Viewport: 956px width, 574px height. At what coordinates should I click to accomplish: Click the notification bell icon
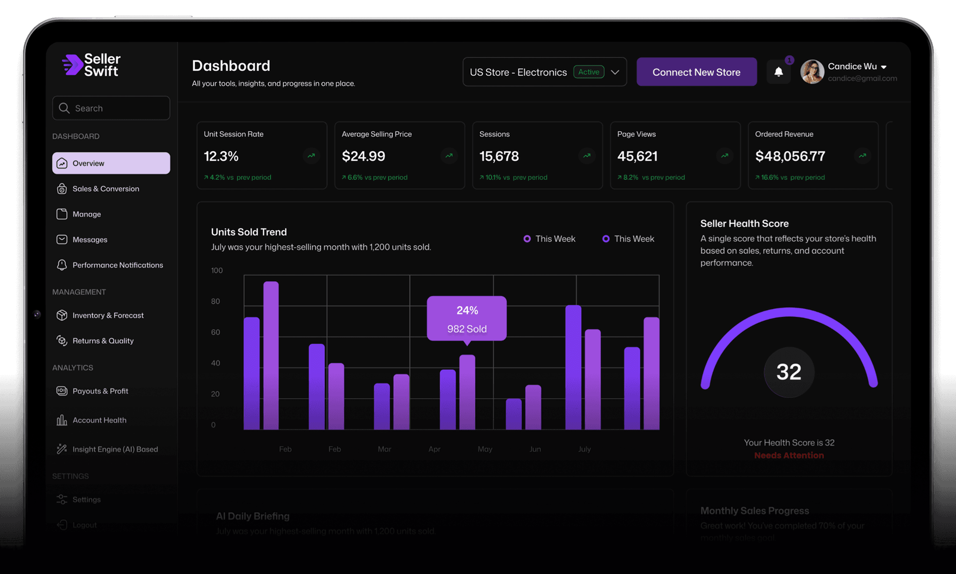779,72
